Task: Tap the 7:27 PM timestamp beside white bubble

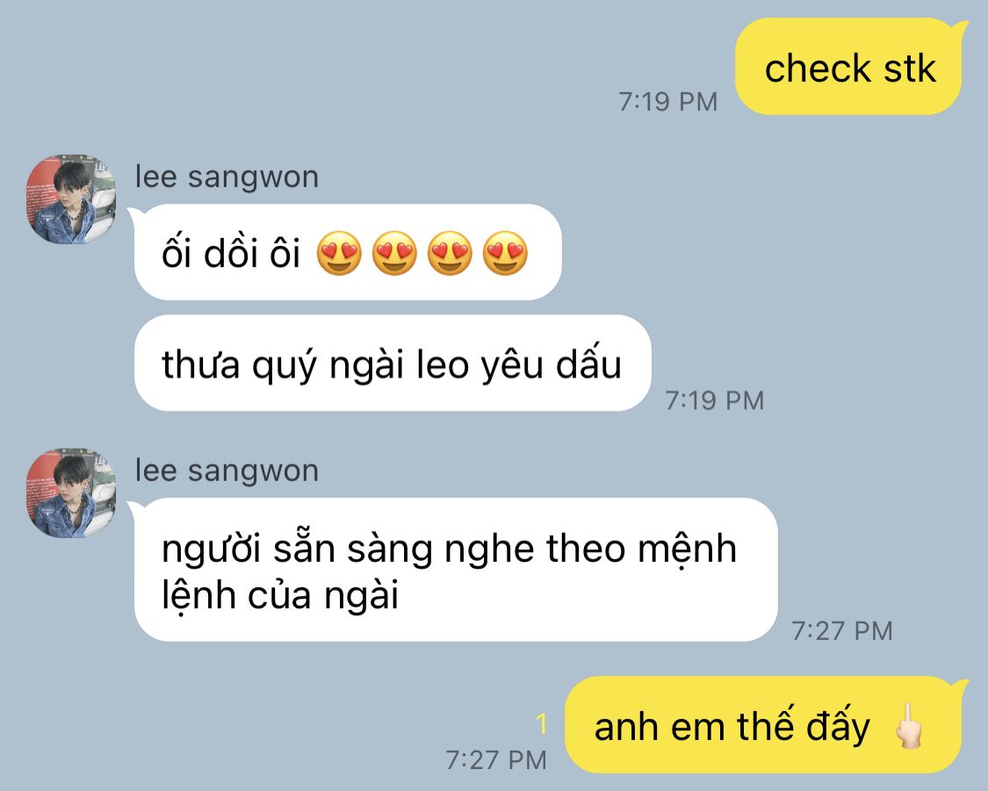Action: 842,630
